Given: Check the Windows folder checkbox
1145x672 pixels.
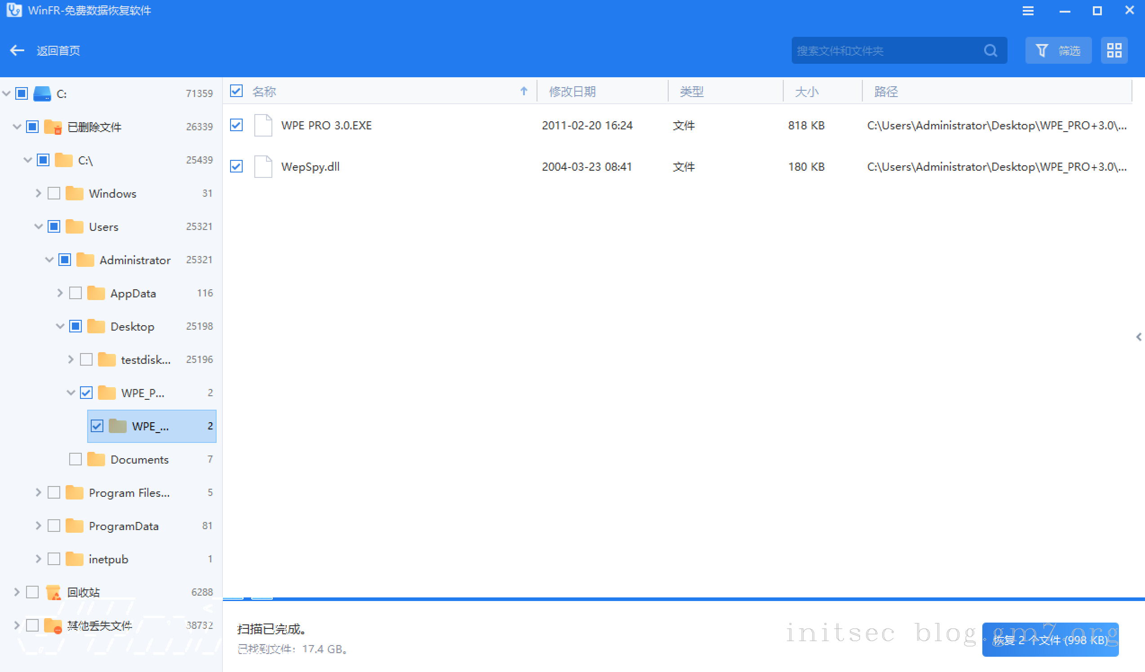Looking at the screenshot, I should click(54, 194).
